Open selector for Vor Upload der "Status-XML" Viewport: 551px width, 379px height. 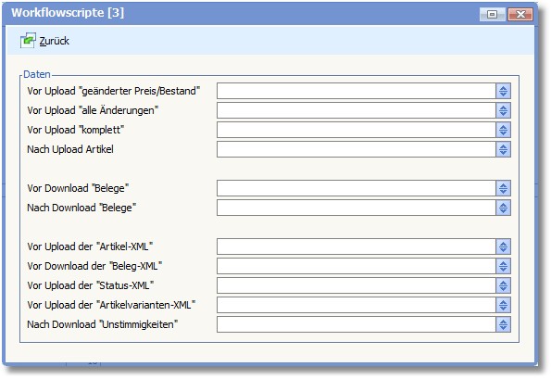point(503,285)
